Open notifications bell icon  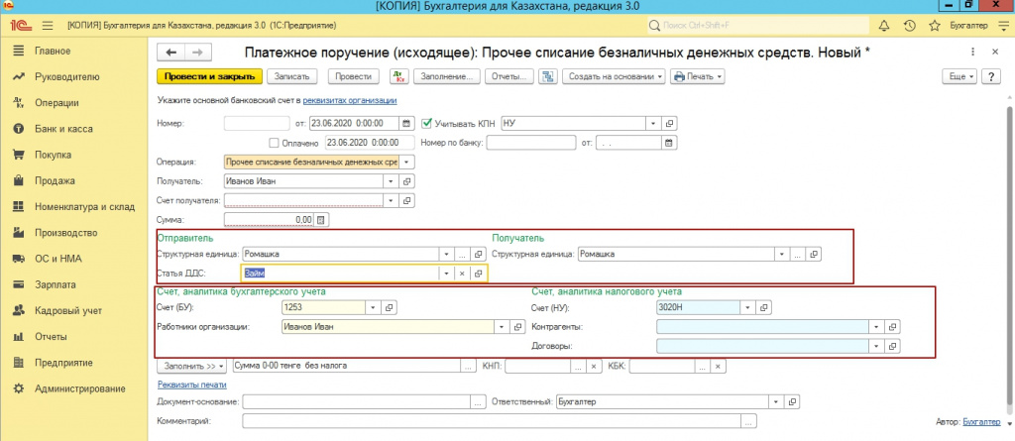883,26
